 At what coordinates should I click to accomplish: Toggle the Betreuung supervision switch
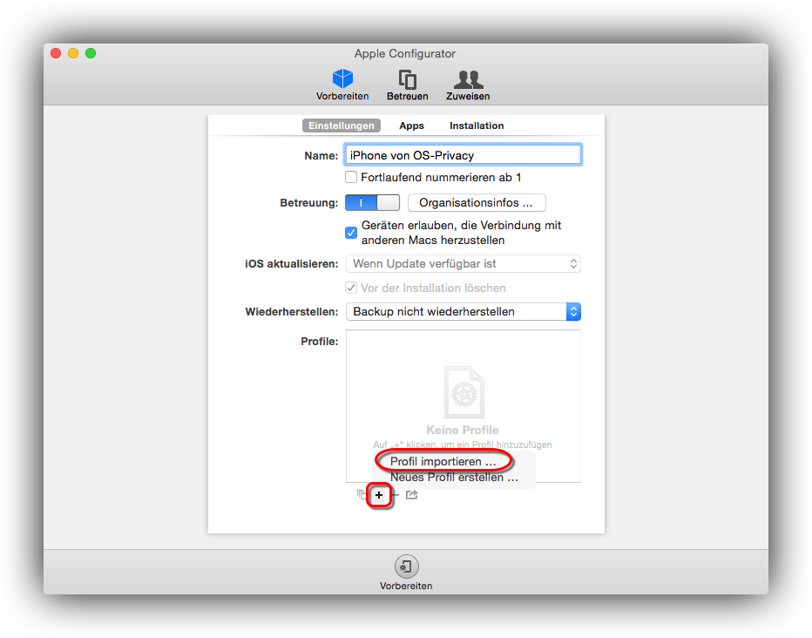tap(372, 202)
